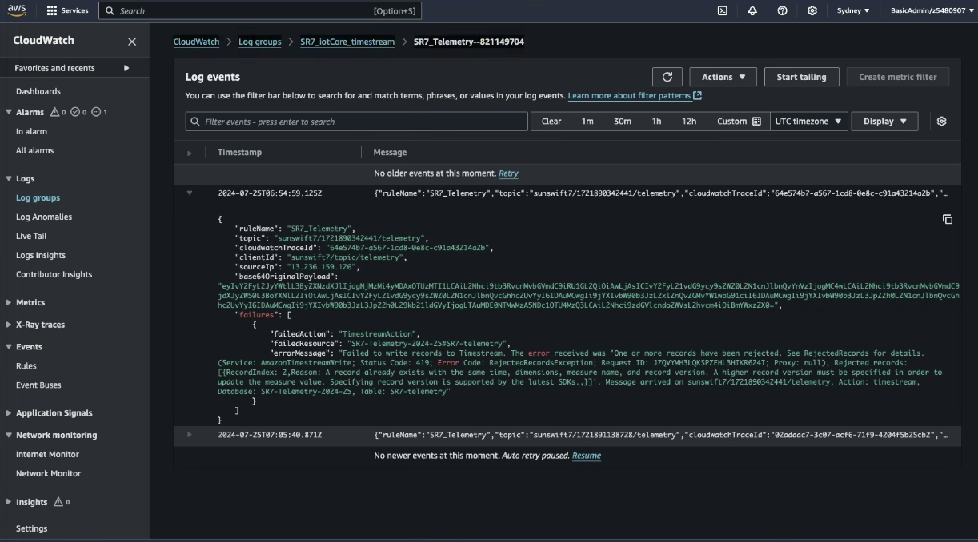
Task: Open Network Monitor in the sidebar
Action: 48,473
